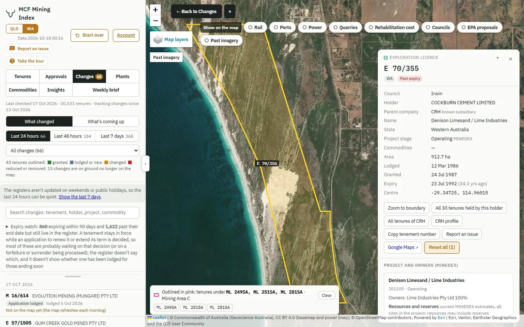Turn on the Past imagery option
Viewport: 524px width, 327px height.
click(x=221, y=40)
